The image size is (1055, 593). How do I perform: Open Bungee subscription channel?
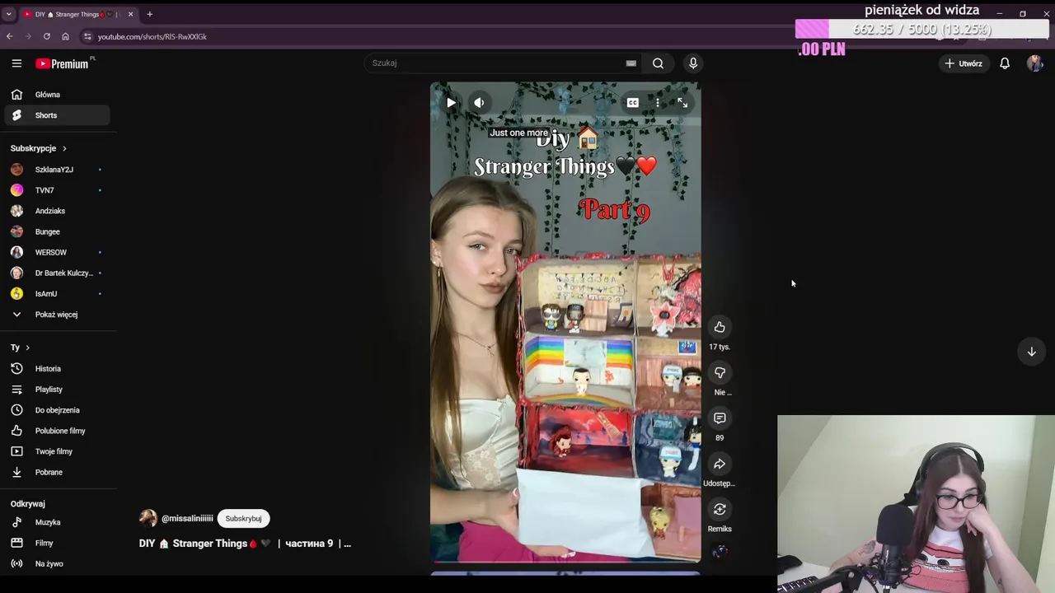pos(57,231)
